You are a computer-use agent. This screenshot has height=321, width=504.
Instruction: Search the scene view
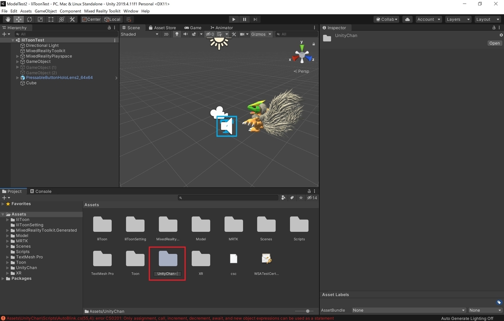tap(297, 34)
